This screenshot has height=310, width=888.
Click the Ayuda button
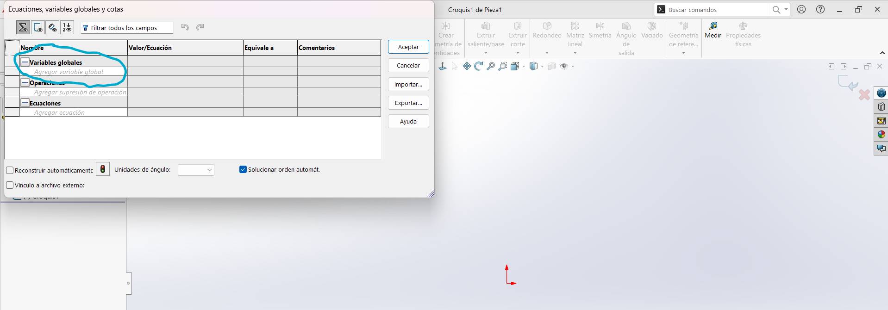[408, 121]
